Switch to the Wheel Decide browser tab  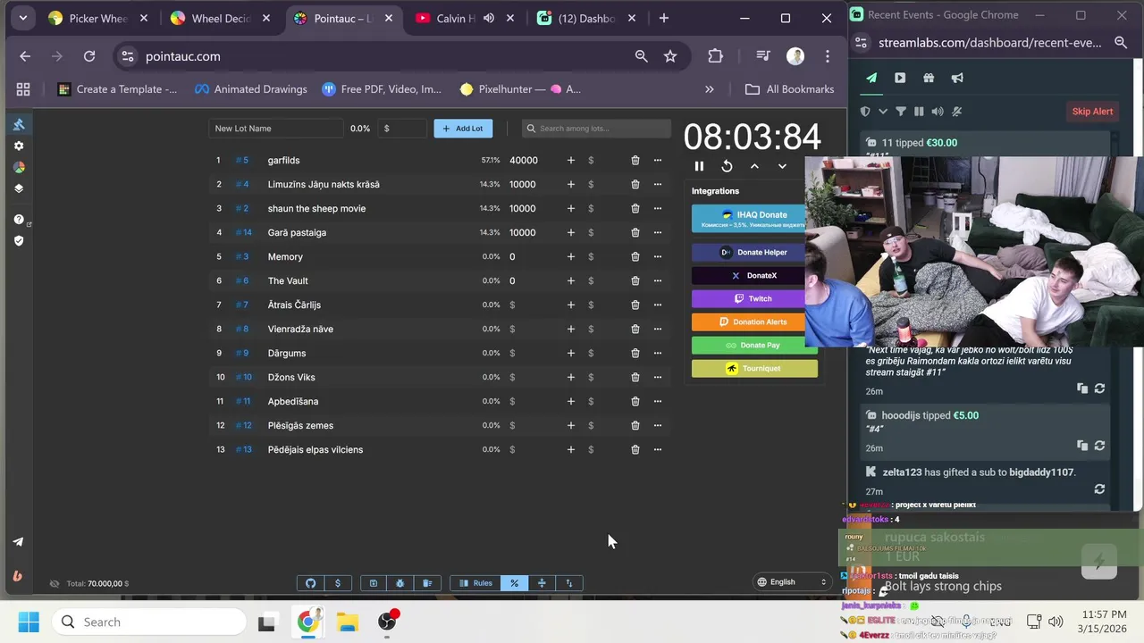[223, 18]
